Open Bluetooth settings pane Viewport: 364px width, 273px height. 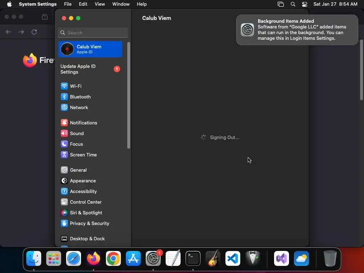tap(90, 97)
